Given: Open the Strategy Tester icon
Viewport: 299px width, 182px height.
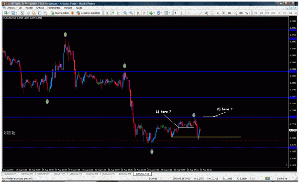Looking at the screenshot, I should tap(45, 13).
